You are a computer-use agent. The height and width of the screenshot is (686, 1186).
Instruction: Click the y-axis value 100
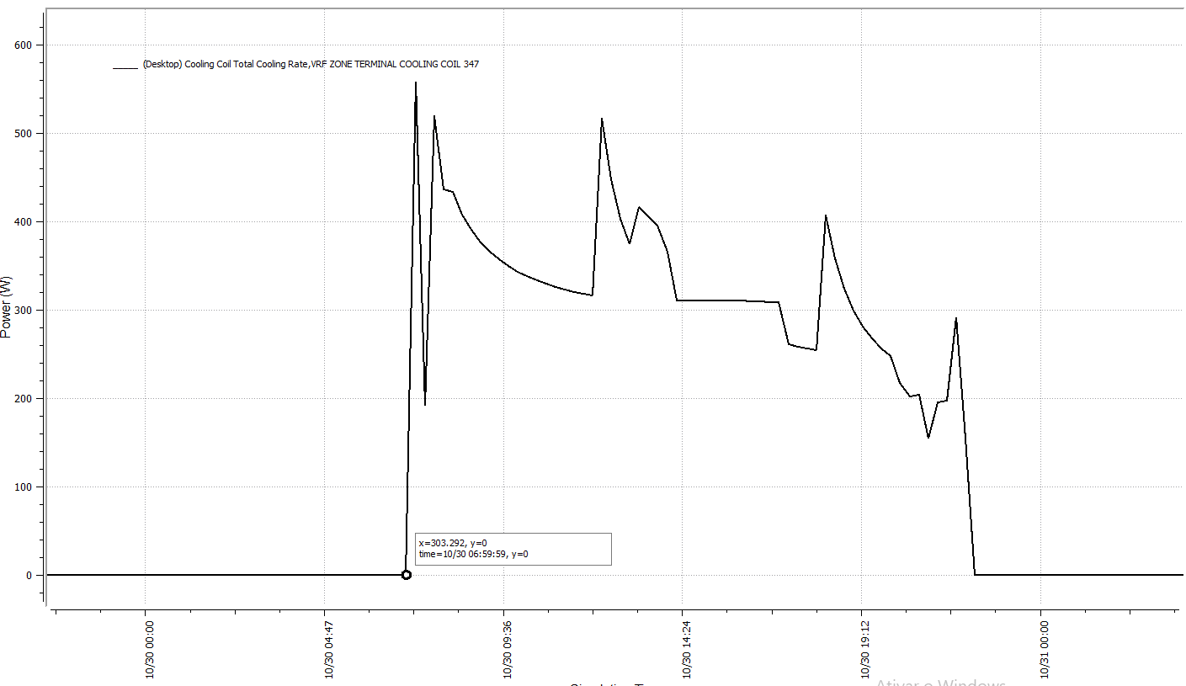[24, 487]
